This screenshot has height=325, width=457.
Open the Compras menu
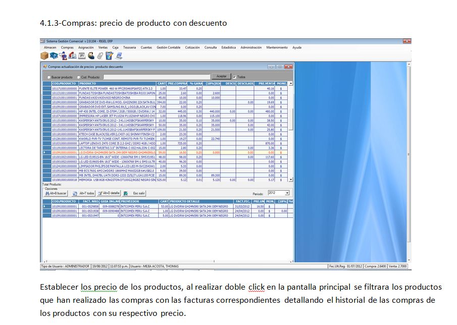coord(67,47)
